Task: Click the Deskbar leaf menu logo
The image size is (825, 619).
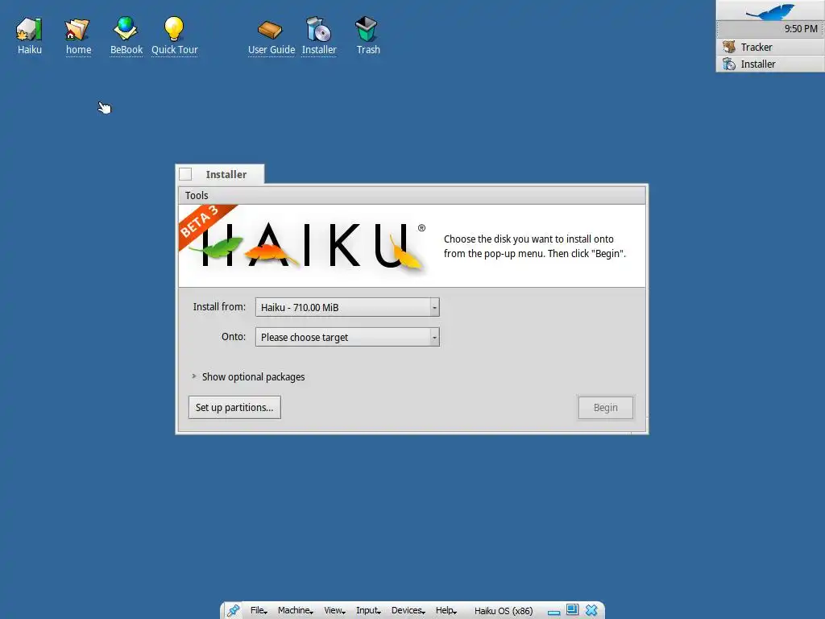Action: point(770,10)
